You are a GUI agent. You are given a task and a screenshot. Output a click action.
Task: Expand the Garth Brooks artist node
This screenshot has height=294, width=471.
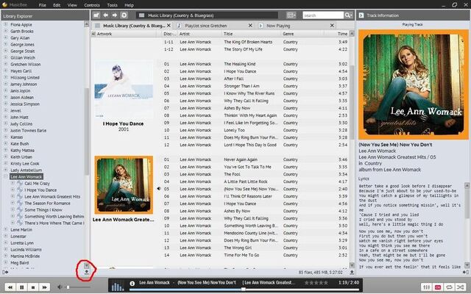5,31
